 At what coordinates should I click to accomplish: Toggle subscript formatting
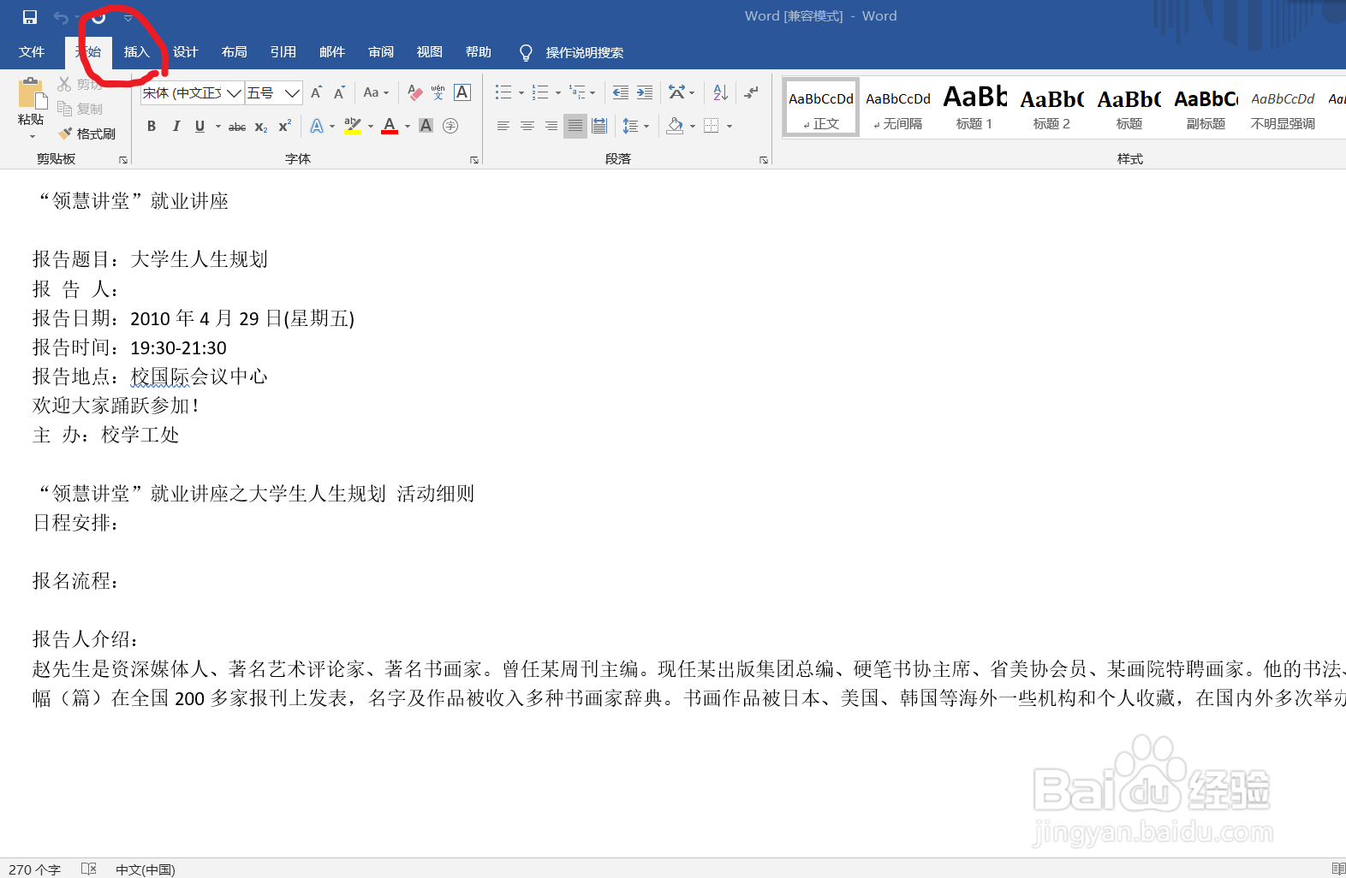tap(261, 127)
